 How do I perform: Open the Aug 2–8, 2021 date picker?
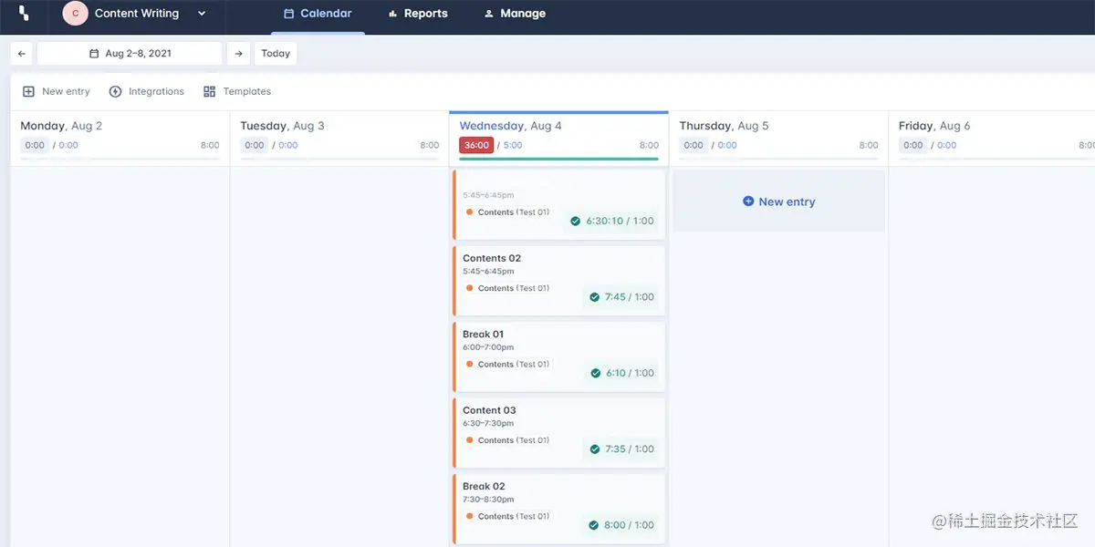130,54
